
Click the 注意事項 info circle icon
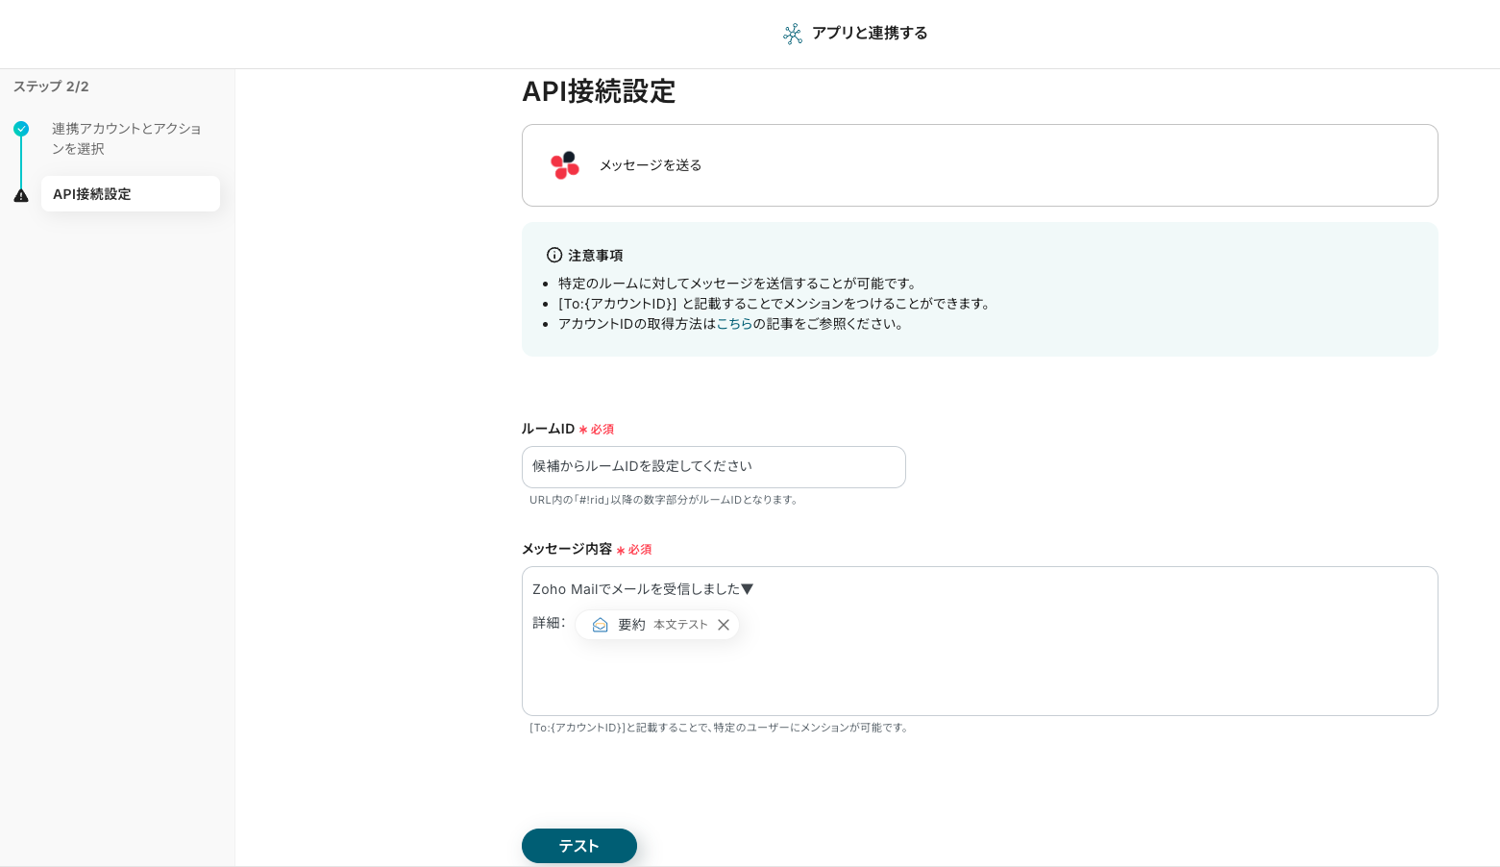click(x=554, y=256)
